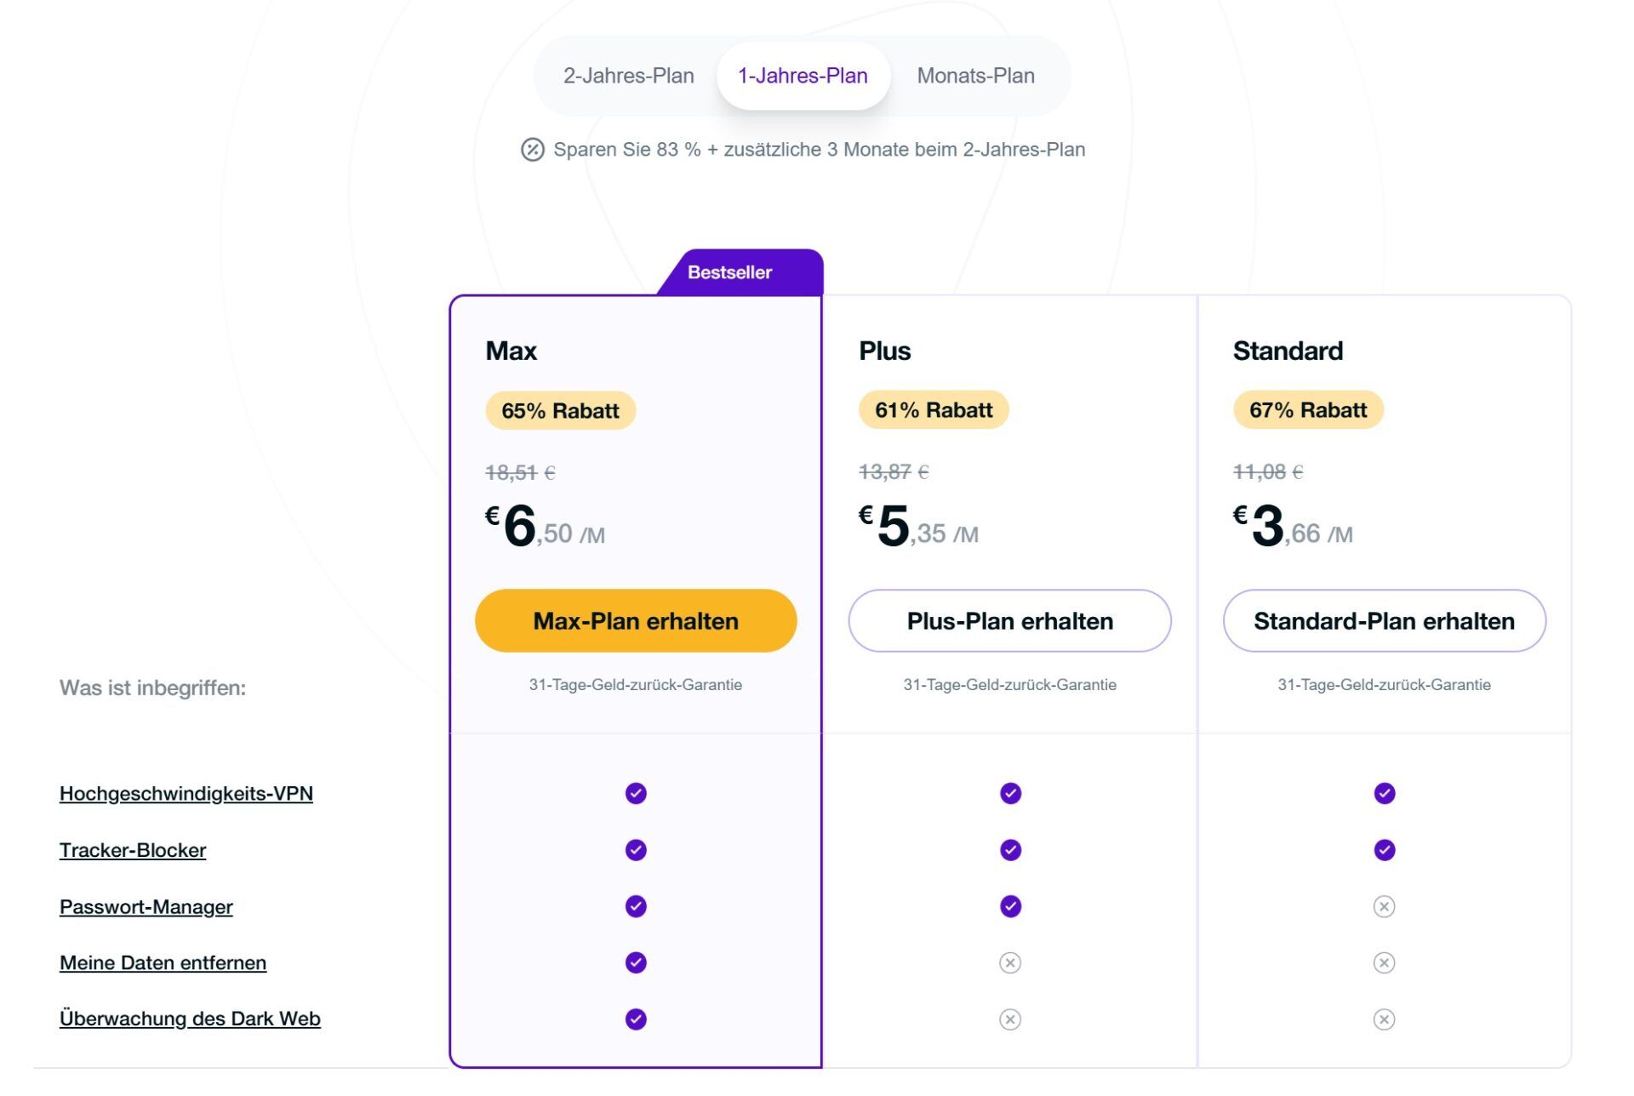Open the Tracker-Blocker link
Screen dimensions: 1634x1096
pos(133,850)
